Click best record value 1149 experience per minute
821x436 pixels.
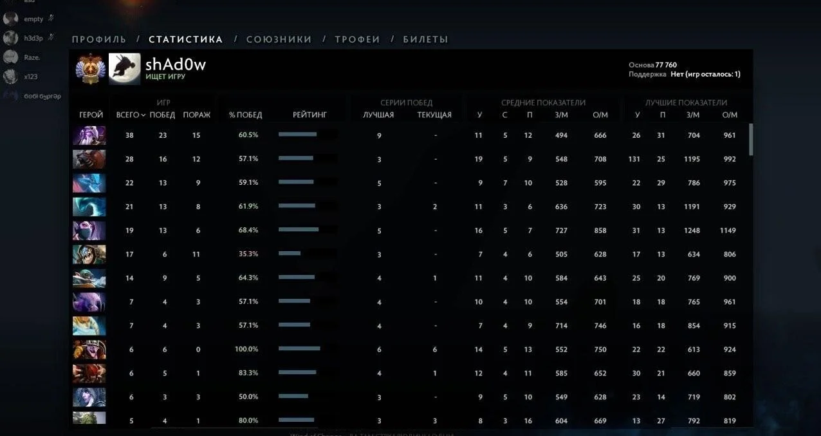(x=728, y=231)
